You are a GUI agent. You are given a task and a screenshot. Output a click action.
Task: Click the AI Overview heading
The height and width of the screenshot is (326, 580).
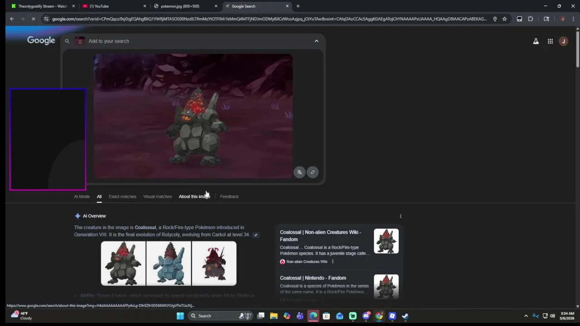click(94, 216)
